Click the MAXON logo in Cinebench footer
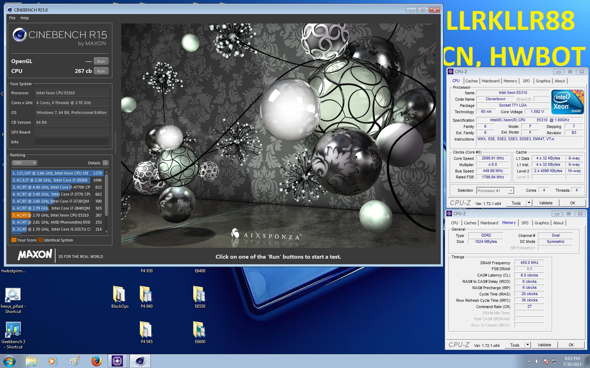 click(35, 254)
